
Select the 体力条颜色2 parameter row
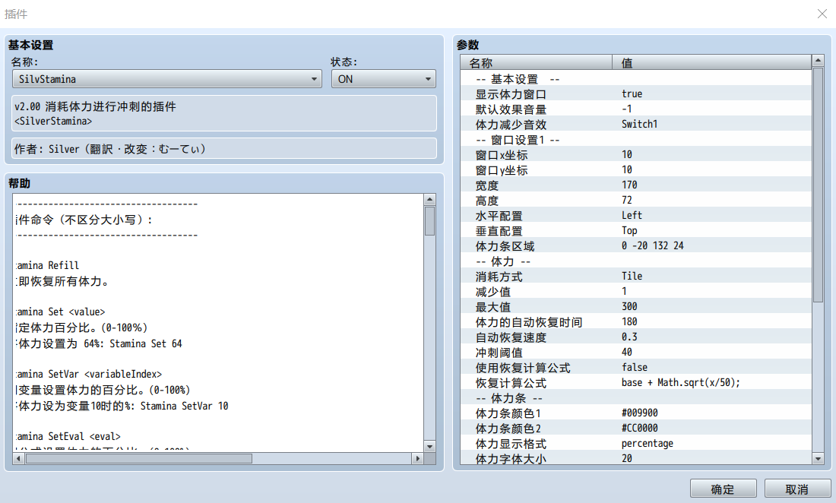[x=636, y=428]
